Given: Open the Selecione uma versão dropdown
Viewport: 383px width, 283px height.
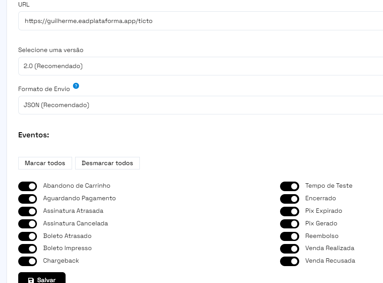Looking at the screenshot, I should 201,66.
